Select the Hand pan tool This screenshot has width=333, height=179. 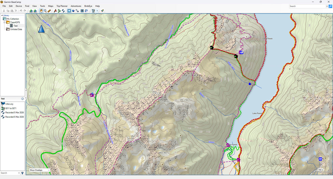[41, 11]
